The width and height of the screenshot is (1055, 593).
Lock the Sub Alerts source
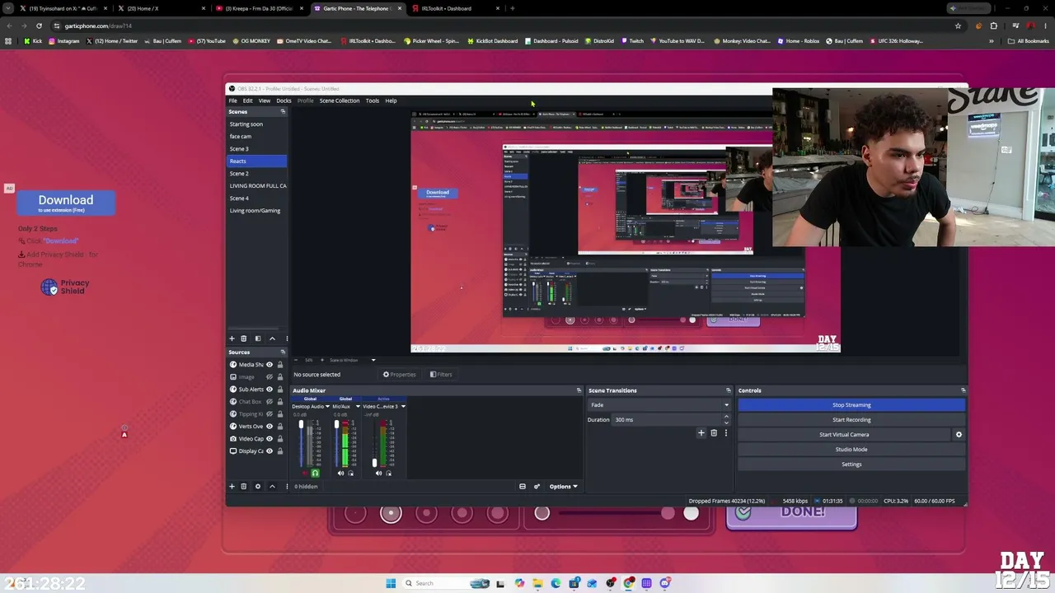point(280,389)
